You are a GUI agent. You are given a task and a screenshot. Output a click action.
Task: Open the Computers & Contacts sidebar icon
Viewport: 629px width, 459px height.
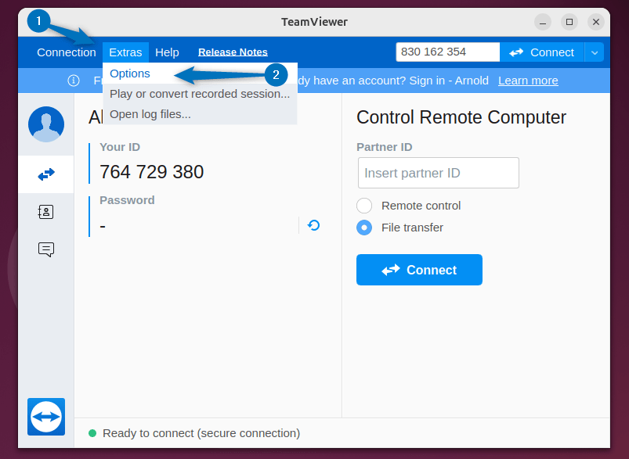(45, 211)
